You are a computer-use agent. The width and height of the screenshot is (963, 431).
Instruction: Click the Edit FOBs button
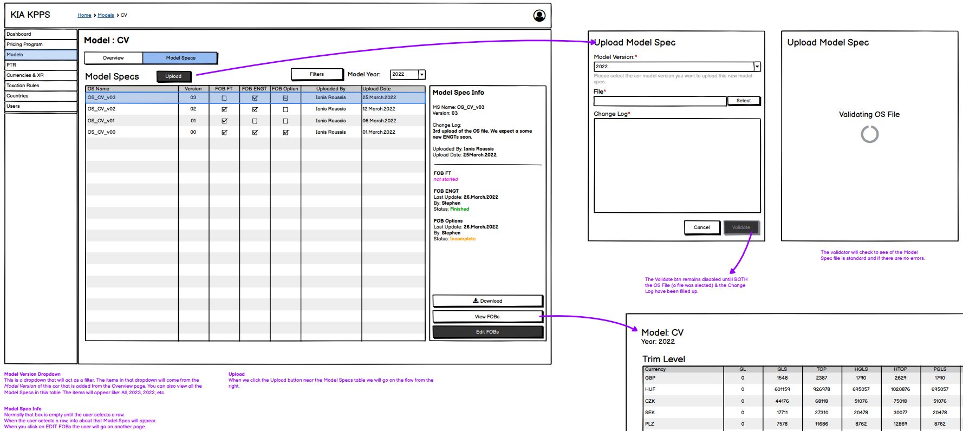[487, 332]
